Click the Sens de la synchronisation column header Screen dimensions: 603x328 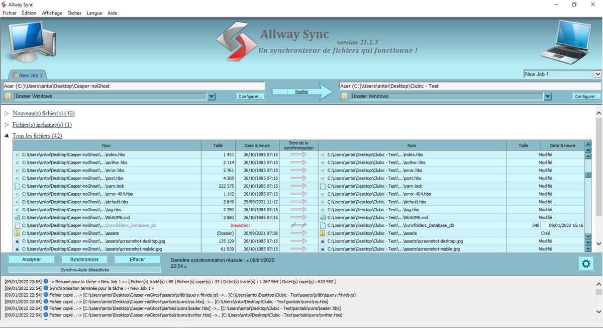coord(298,145)
